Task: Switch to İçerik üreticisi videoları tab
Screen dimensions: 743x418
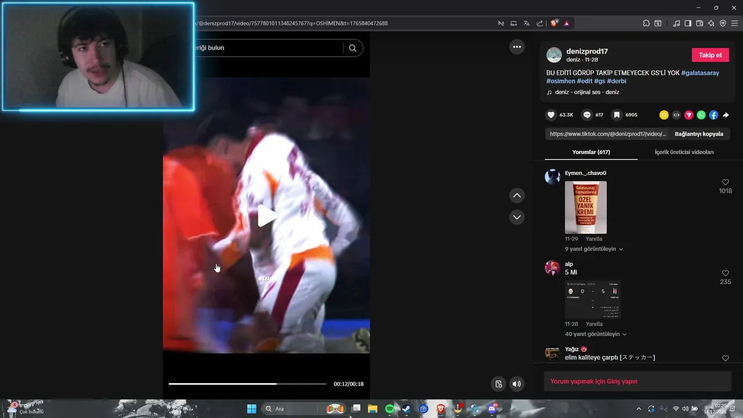Action: [x=684, y=152]
